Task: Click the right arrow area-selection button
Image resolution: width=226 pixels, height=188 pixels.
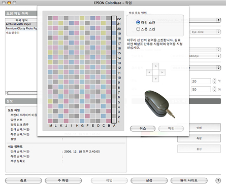Action: [162, 72]
